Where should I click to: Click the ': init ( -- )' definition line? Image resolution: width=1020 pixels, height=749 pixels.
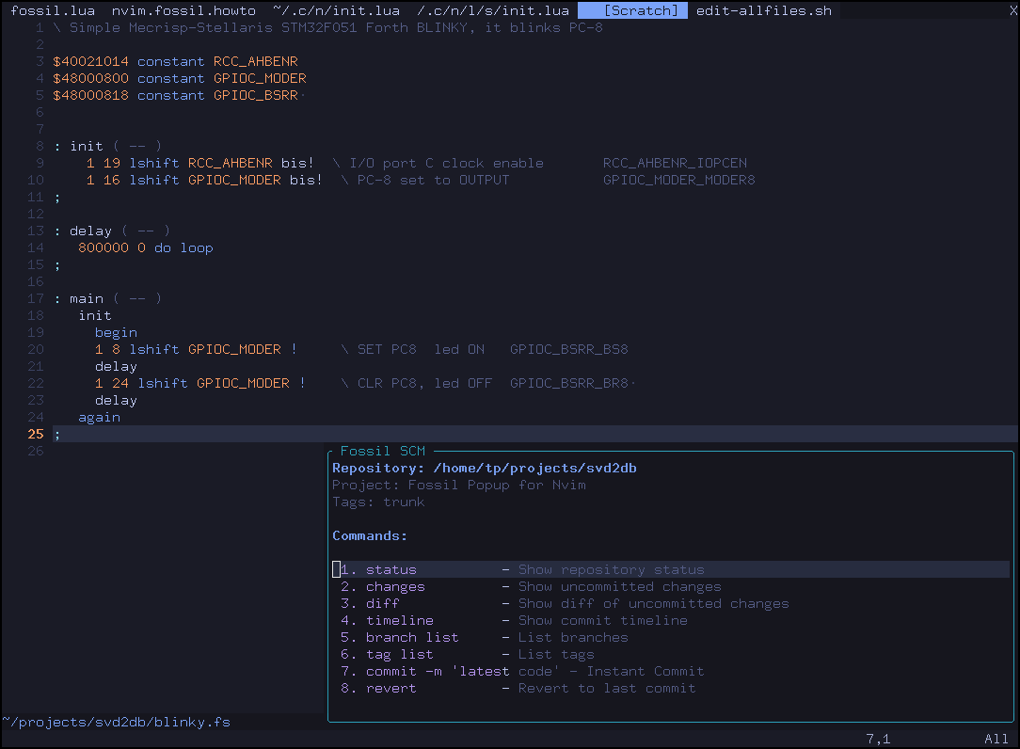click(x=107, y=146)
